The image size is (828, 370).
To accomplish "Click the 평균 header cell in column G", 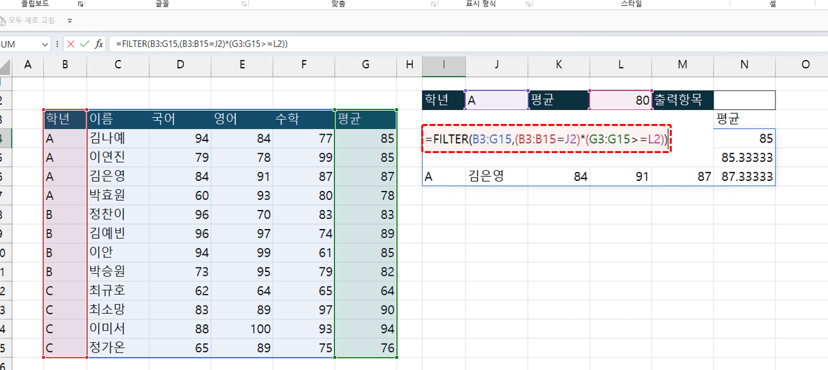I will tap(366, 119).
